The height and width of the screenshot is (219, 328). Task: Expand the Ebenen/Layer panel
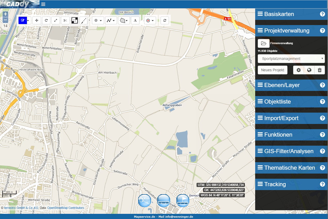(x=282, y=85)
